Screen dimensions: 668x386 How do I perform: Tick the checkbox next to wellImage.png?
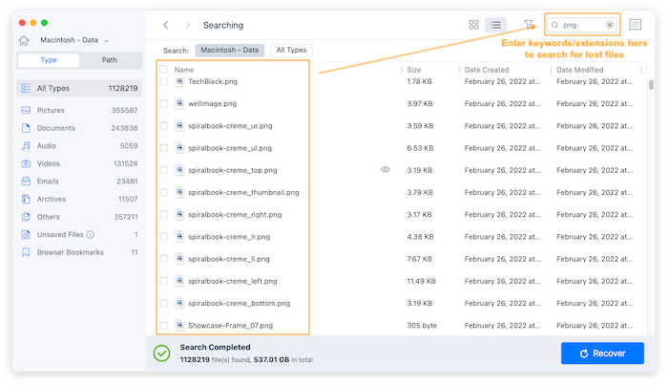164,103
